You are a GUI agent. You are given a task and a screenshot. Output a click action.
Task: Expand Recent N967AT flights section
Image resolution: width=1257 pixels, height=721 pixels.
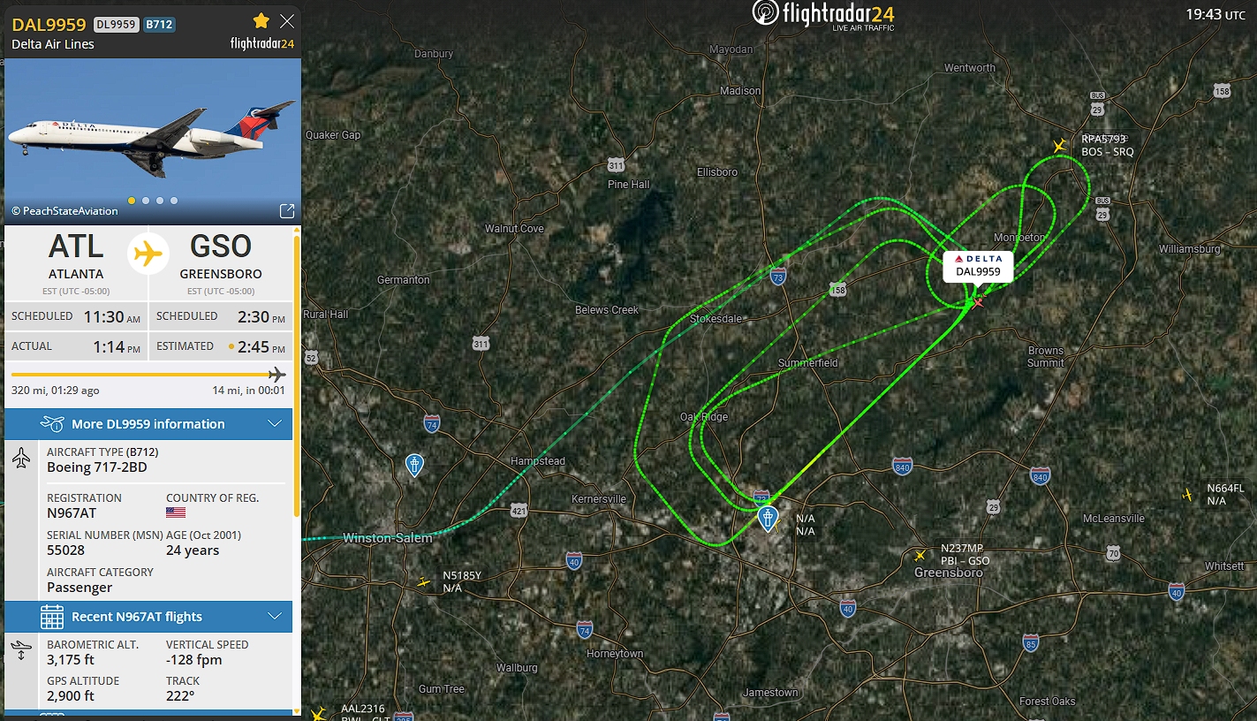148,617
